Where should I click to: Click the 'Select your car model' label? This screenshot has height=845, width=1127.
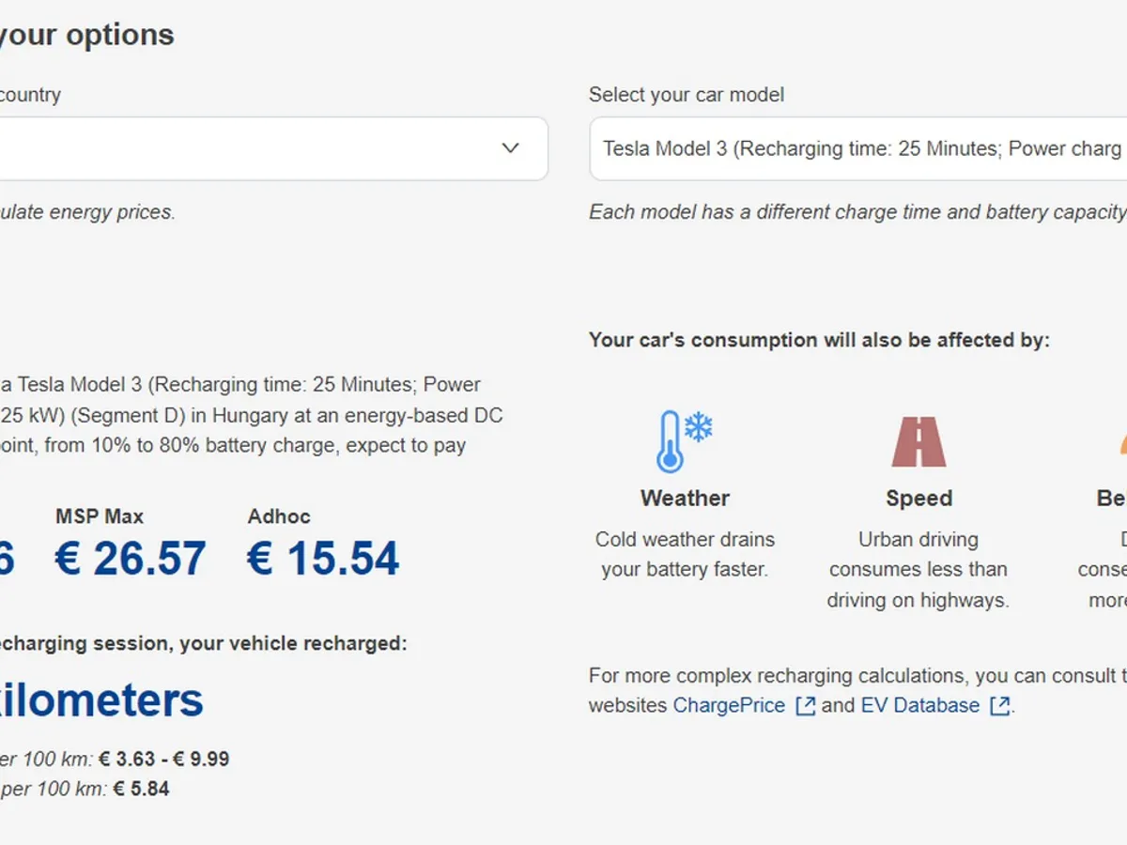click(x=686, y=95)
